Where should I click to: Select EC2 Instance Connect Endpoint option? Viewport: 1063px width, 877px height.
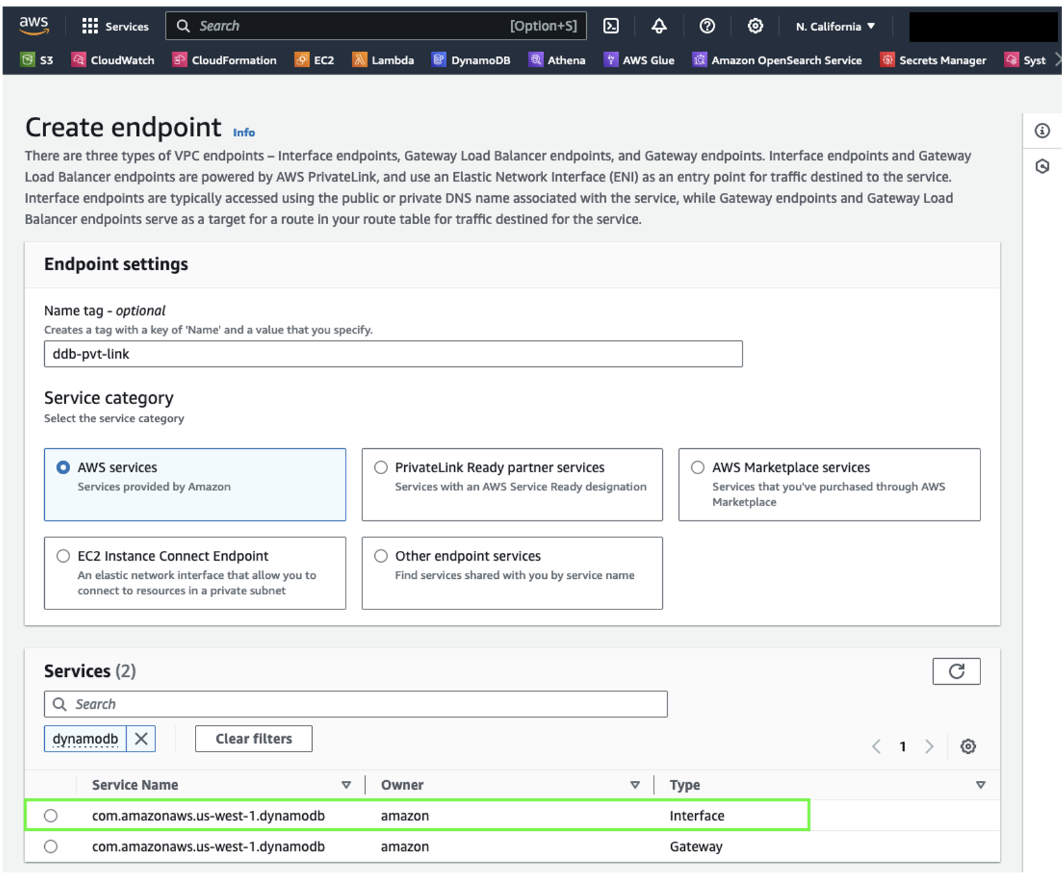click(x=195, y=573)
